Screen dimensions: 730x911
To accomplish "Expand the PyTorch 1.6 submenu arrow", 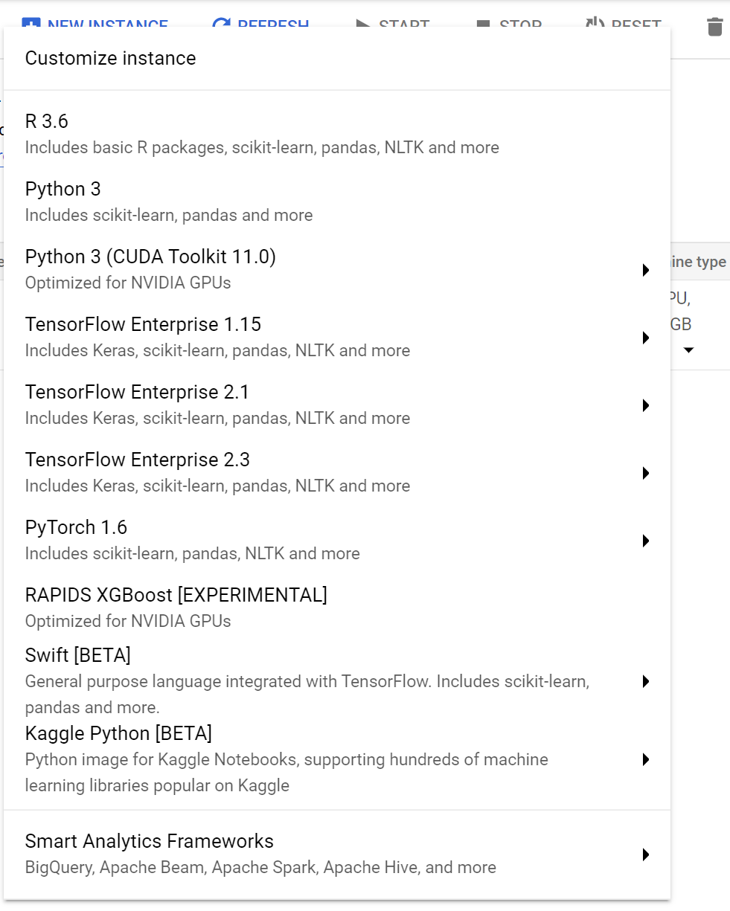I will [646, 541].
